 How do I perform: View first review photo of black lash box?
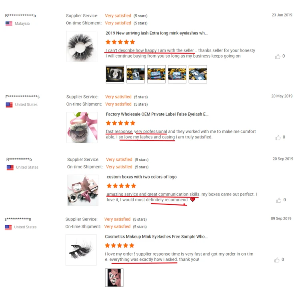(x=115, y=74)
